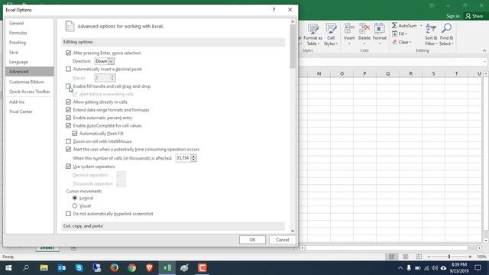This screenshot has width=489, height=275.
Task: Click Cancel in Excel Options
Action: 282,240
